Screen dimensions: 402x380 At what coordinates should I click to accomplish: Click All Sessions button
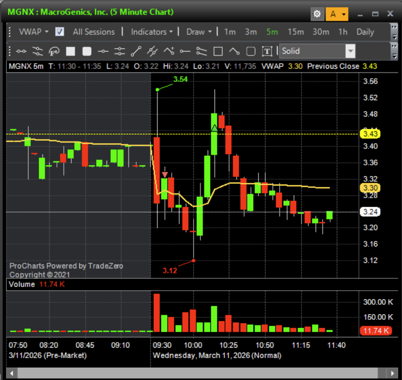click(x=94, y=32)
